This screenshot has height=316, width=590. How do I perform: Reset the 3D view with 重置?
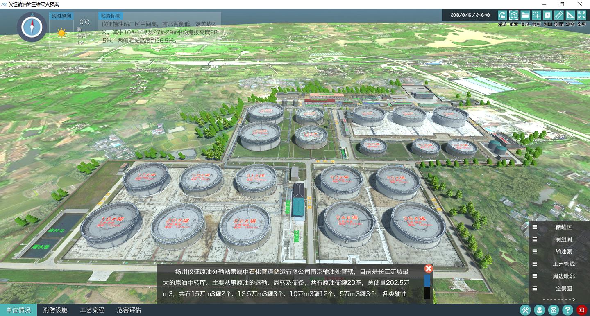point(514,15)
